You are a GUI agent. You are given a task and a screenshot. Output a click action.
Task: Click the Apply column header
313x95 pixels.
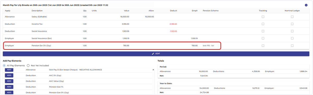(x=8, y=11)
